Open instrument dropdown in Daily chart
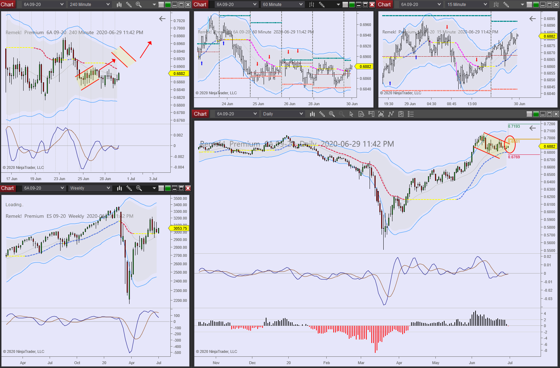560x368 pixels. (237, 114)
